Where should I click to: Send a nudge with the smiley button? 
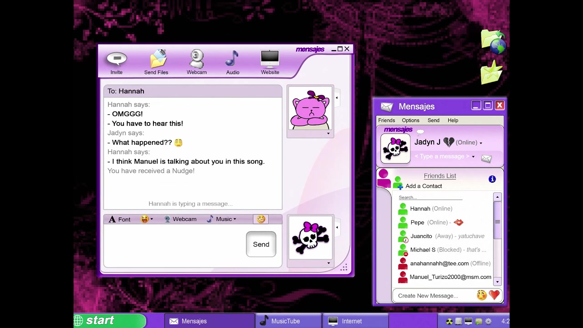[x=261, y=219]
